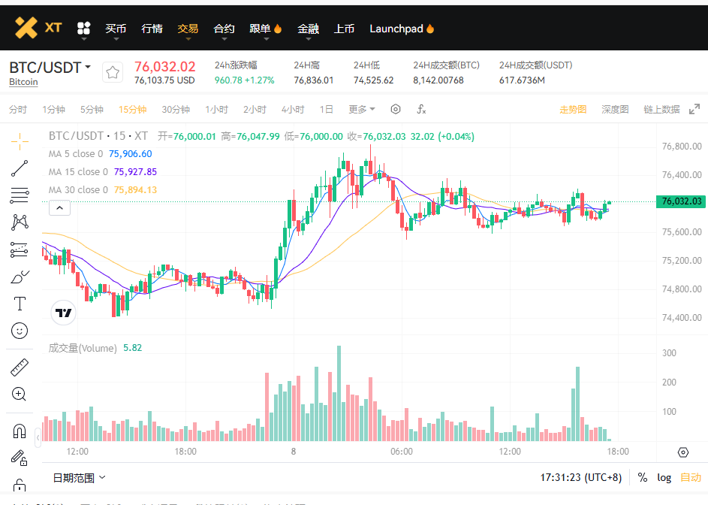This screenshot has height=505, width=708.
Task: Switch to 走势图 chart tab
Action: pos(573,110)
